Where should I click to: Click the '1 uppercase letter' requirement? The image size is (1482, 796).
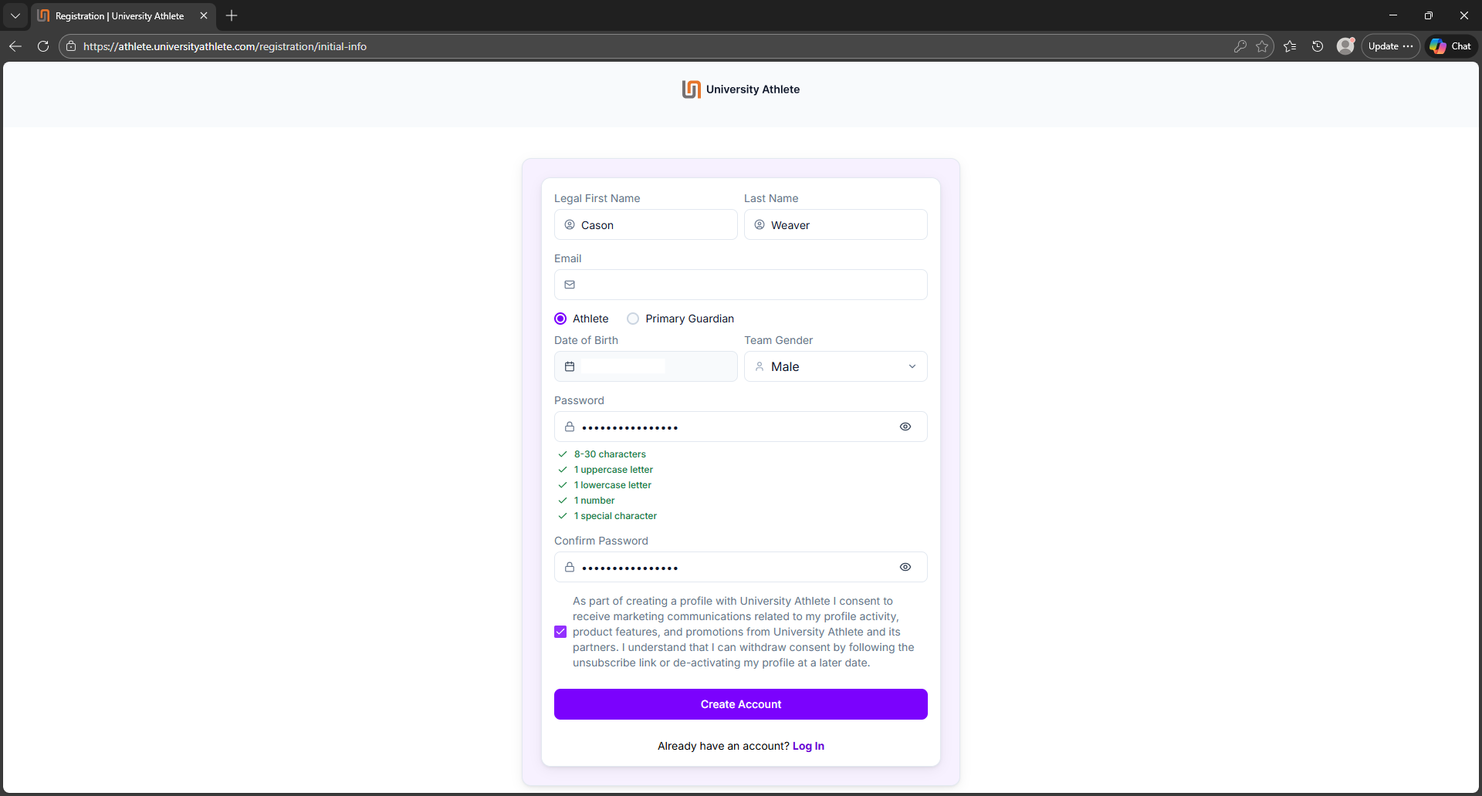point(614,470)
